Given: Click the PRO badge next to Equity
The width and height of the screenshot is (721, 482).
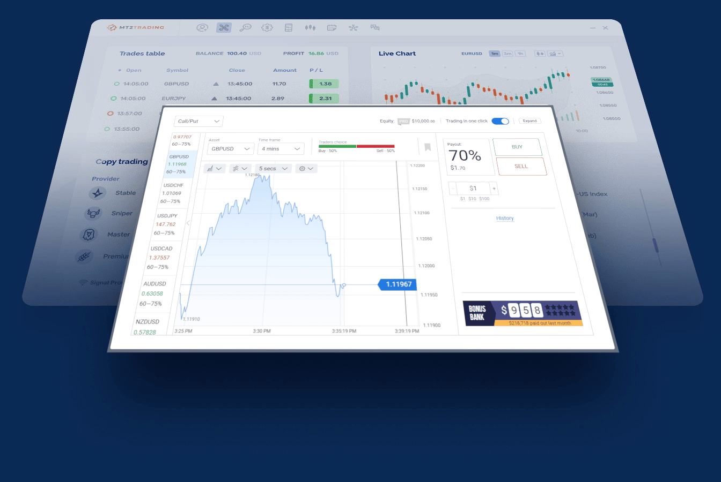Looking at the screenshot, I should (403, 122).
